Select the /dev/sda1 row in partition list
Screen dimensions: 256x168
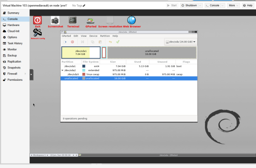(129, 66)
